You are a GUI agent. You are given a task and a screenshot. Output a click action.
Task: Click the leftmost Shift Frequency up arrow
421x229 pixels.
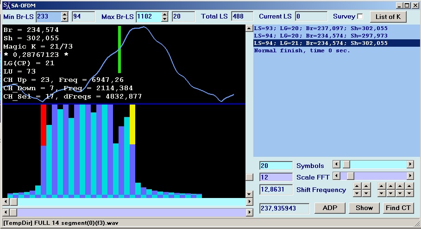click(x=357, y=186)
